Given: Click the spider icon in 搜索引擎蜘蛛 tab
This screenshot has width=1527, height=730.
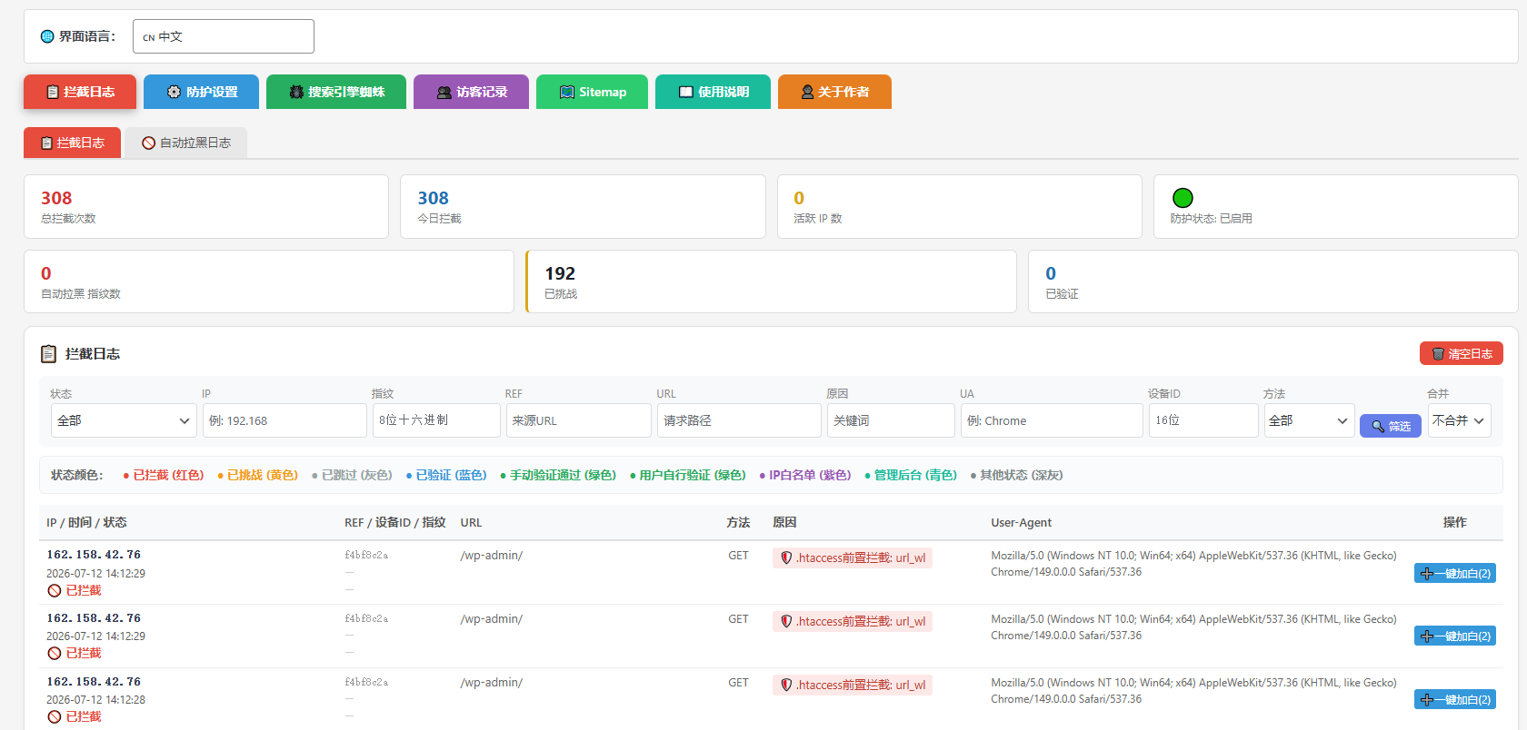Looking at the screenshot, I should [296, 92].
